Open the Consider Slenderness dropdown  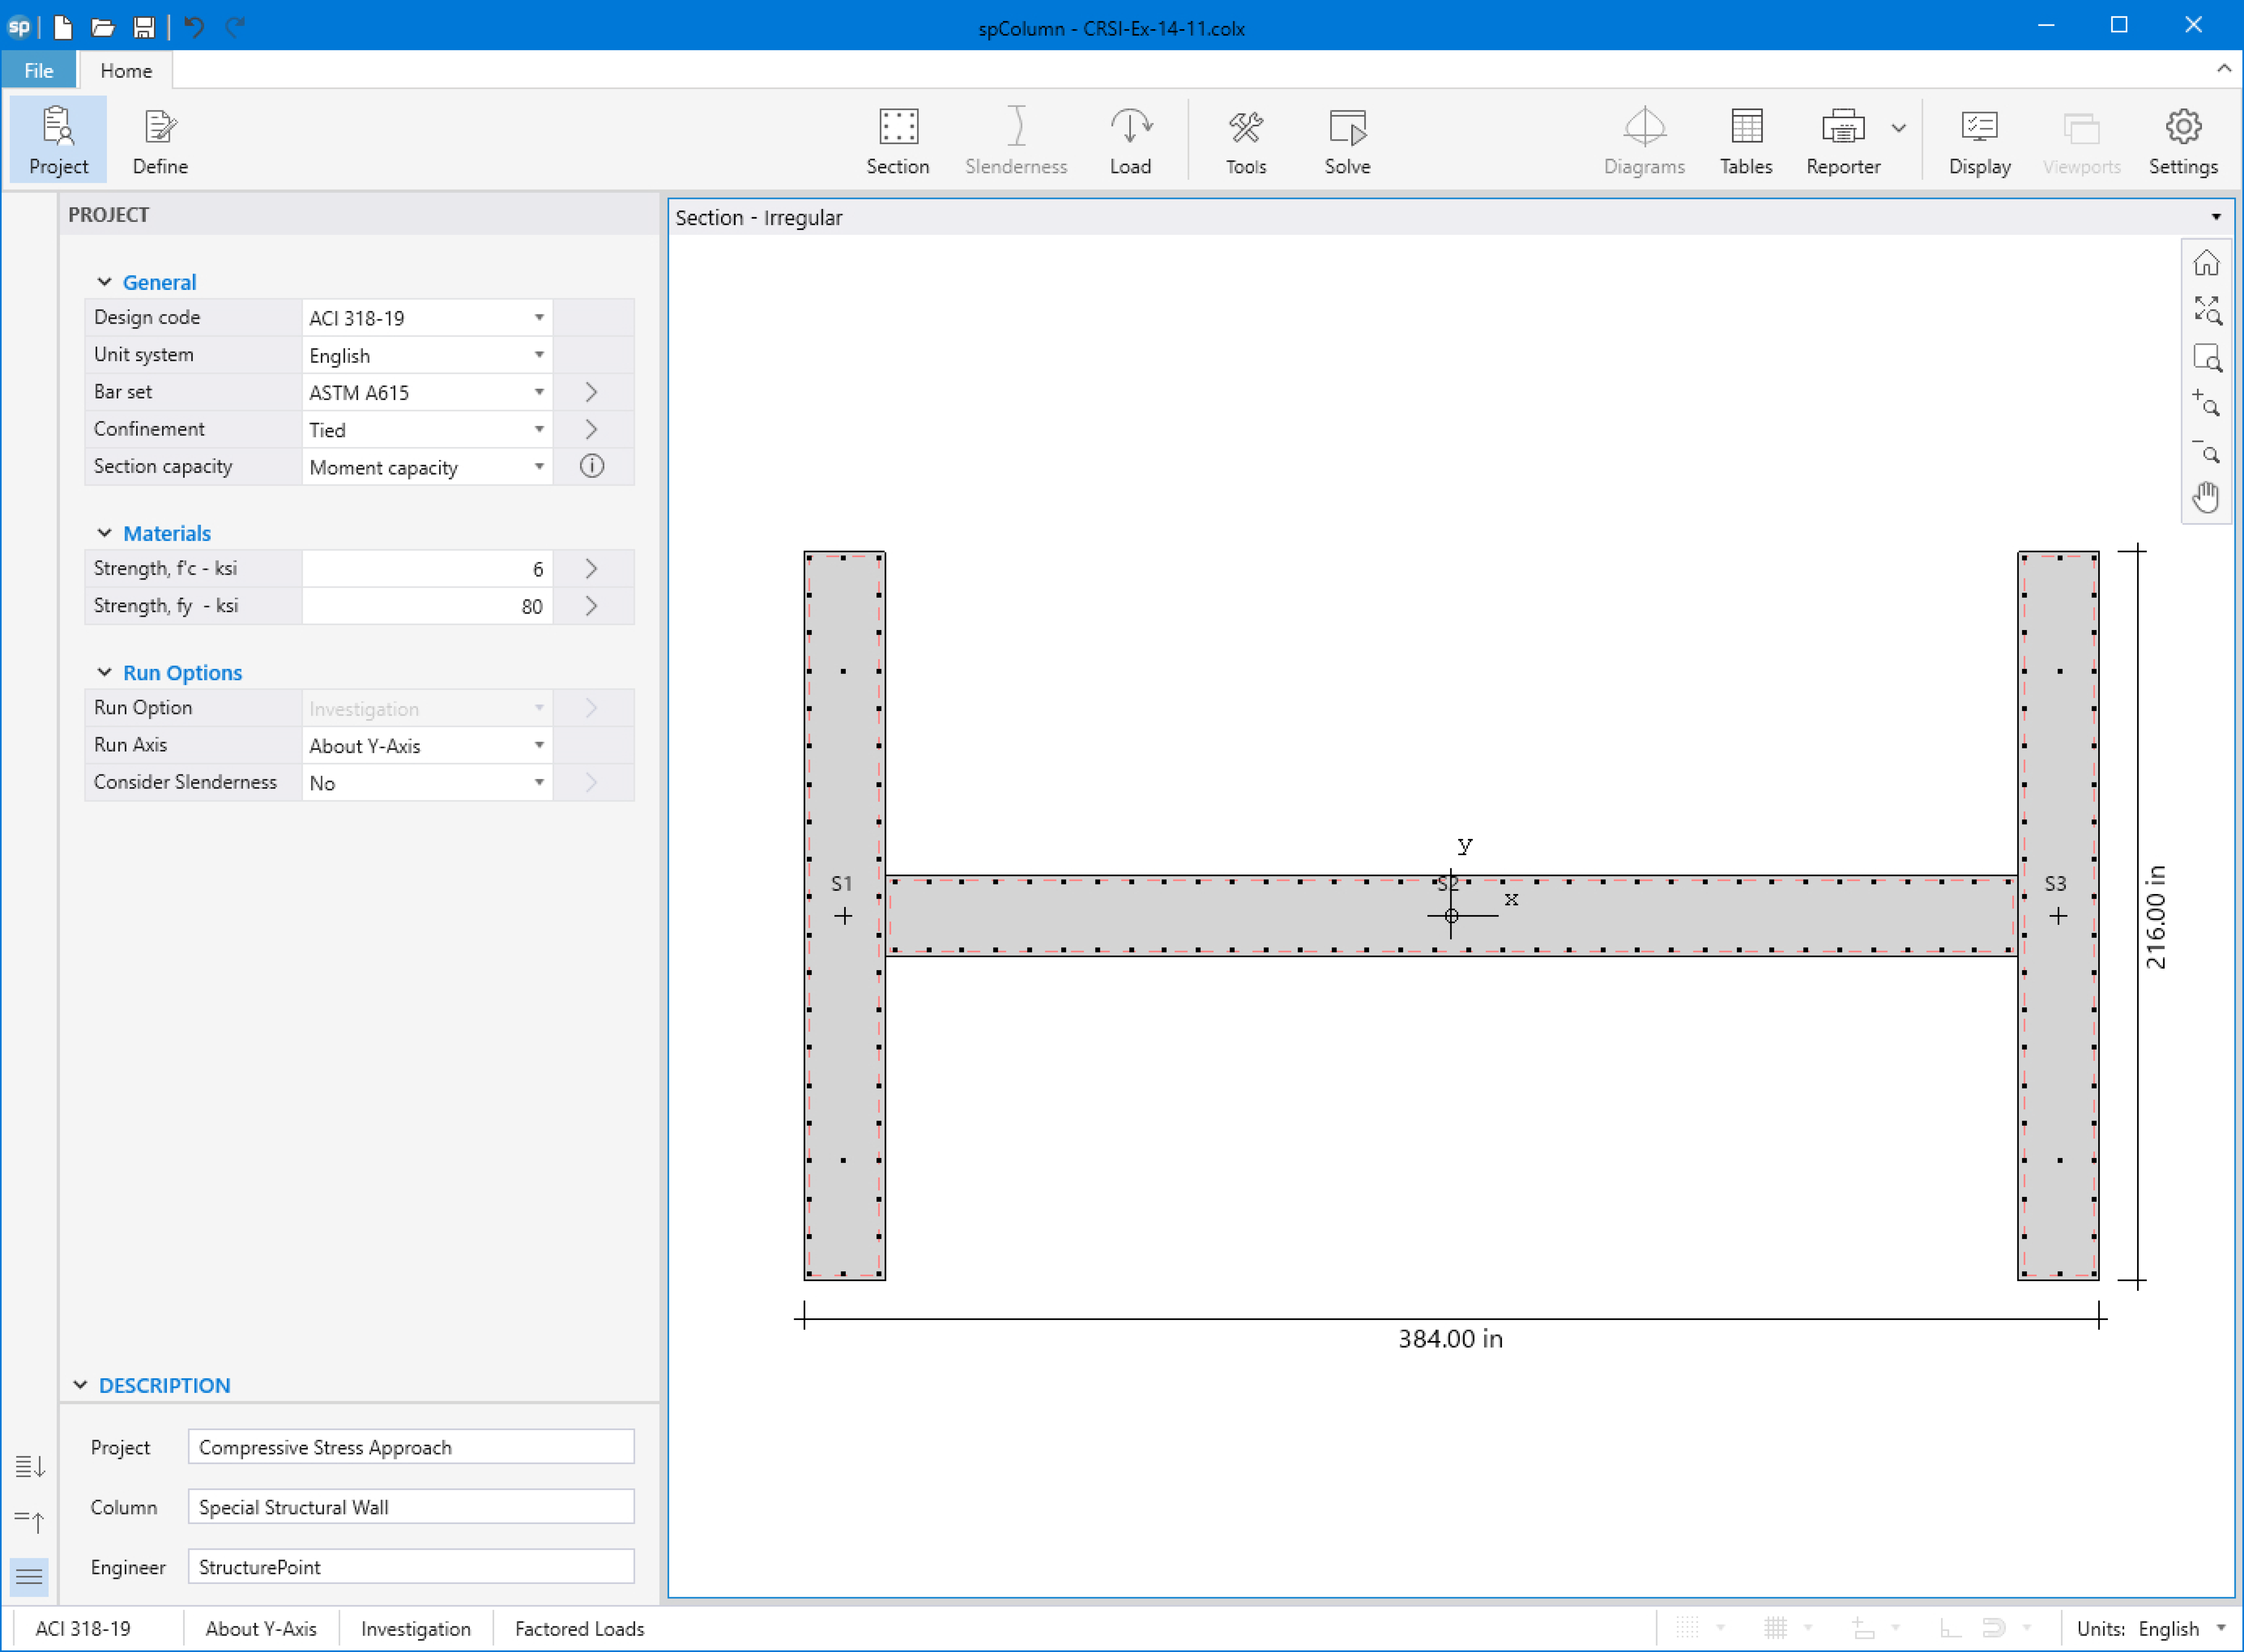point(427,782)
